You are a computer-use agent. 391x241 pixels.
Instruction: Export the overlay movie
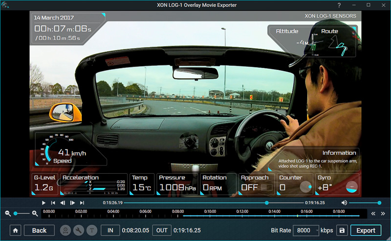pos(366,230)
